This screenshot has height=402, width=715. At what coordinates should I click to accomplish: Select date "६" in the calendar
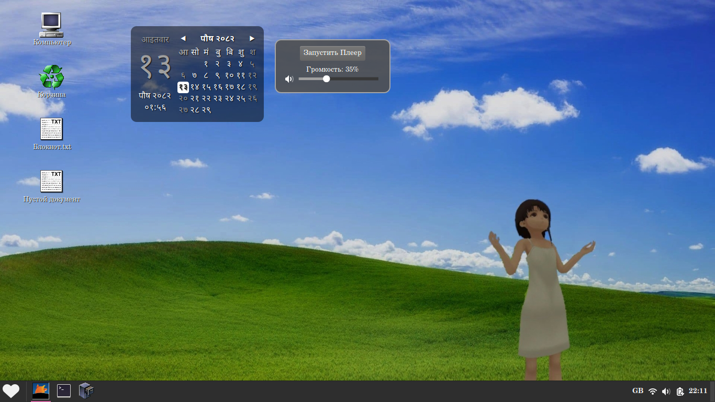click(183, 75)
